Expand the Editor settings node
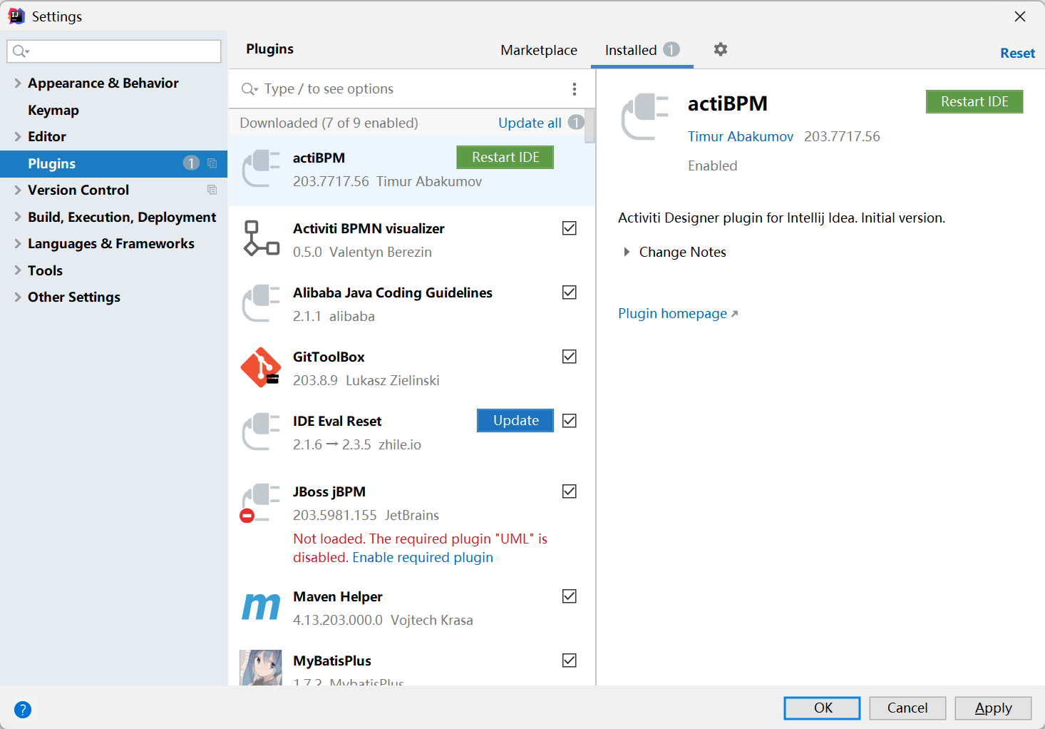 pos(18,136)
